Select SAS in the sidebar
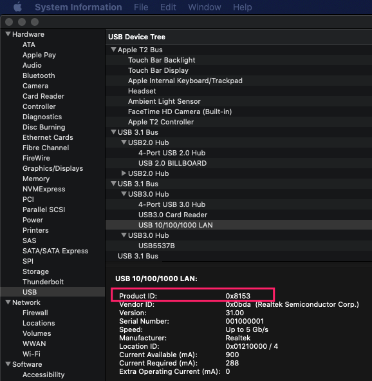This screenshot has height=381, width=372. (x=30, y=240)
